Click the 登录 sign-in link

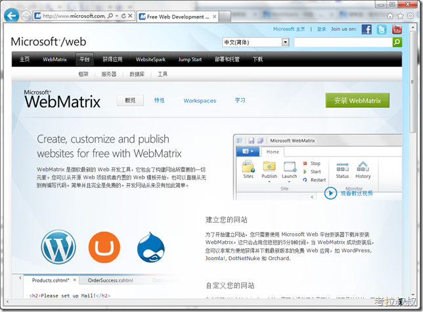(x=321, y=29)
